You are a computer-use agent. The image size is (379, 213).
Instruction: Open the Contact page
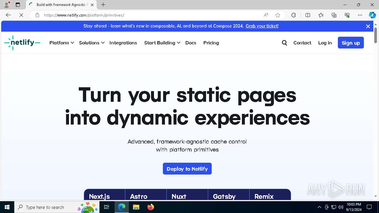302,43
